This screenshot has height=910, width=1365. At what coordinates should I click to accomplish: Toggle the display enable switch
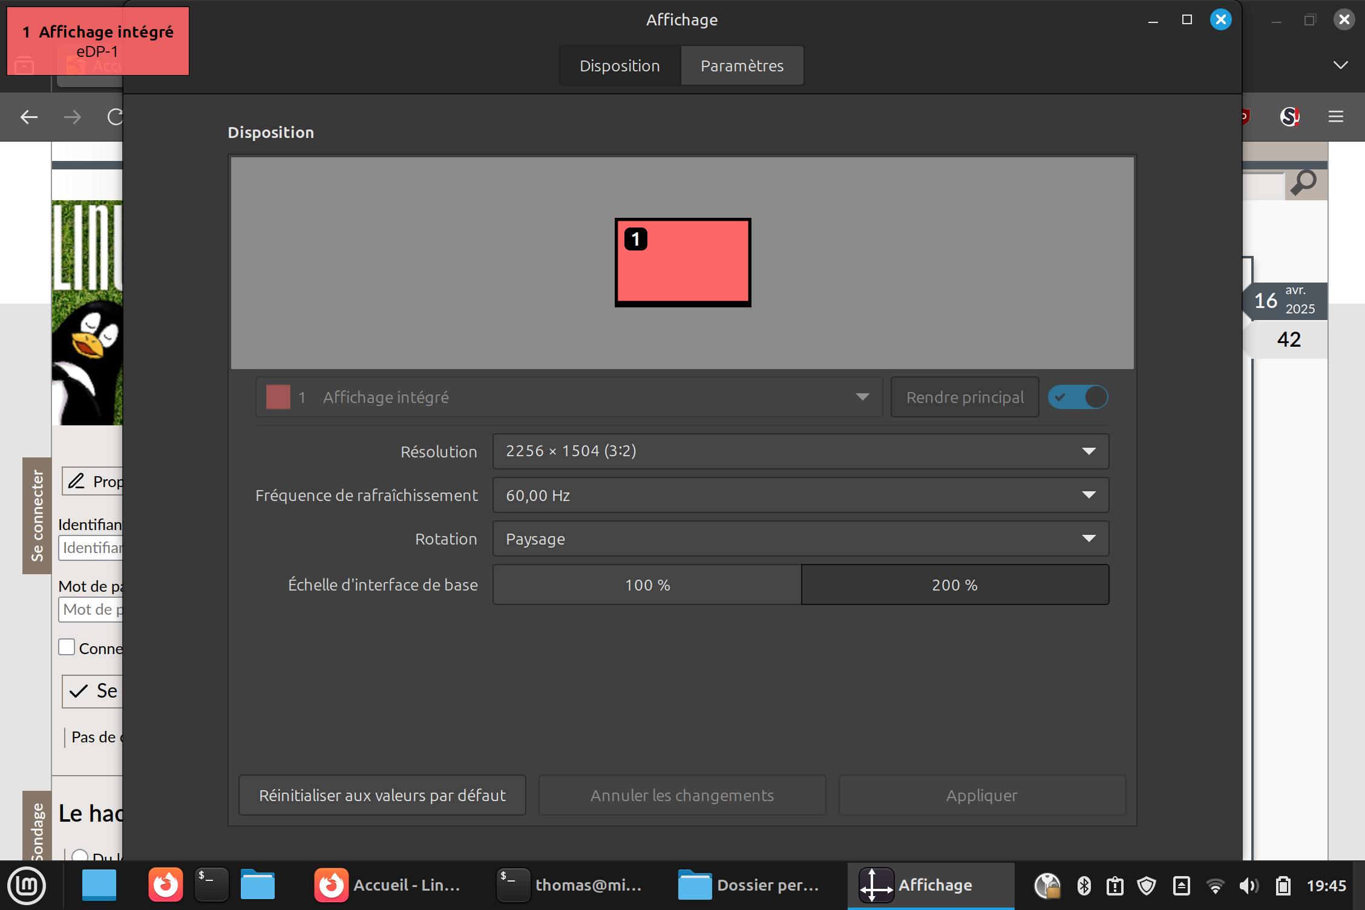click(1078, 397)
